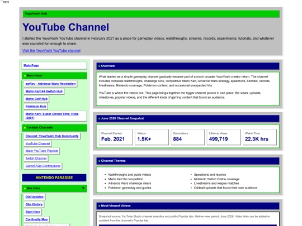
Task: Open Discord: YoyoYoshi Hub Community link
Action: coord(52,136)
